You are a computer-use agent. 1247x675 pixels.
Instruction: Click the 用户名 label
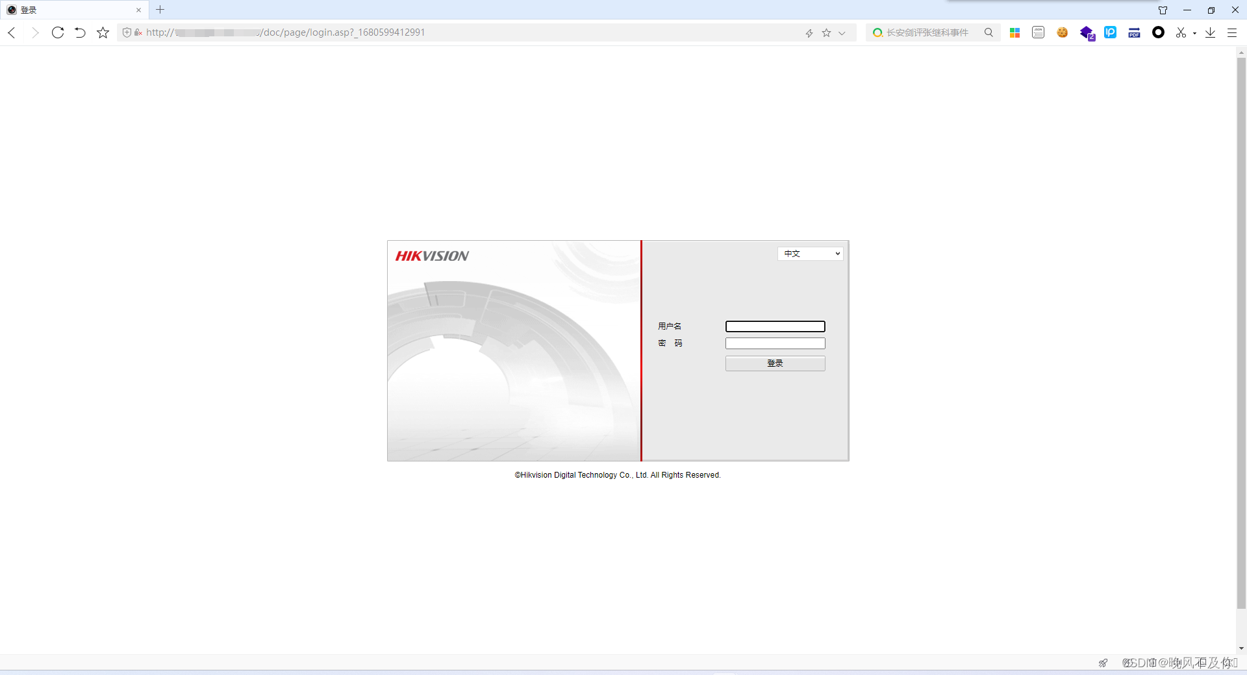670,326
